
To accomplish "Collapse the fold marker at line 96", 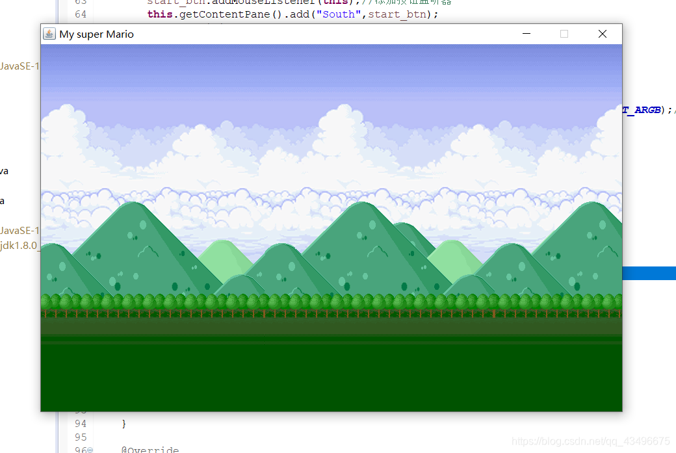I will [x=90, y=450].
